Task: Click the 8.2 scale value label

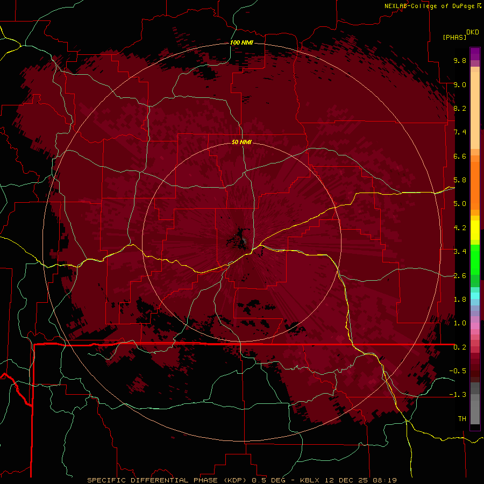Action: (x=460, y=108)
